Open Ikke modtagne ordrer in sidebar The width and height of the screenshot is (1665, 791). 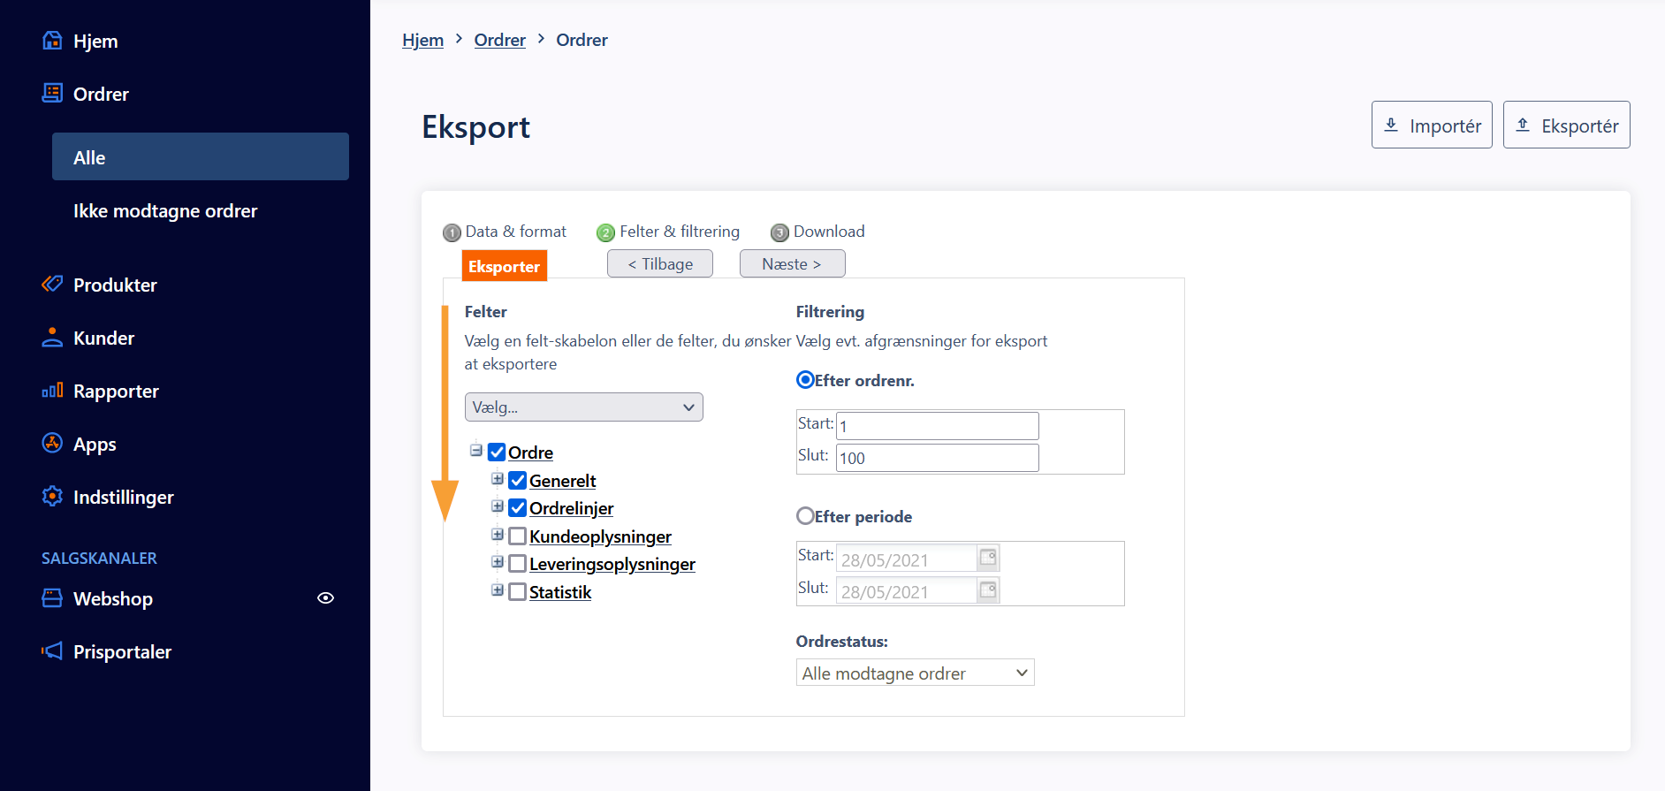point(165,210)
